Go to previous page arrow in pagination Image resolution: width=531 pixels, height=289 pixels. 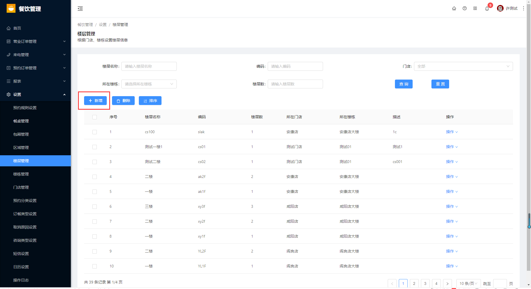pos(392,283)
